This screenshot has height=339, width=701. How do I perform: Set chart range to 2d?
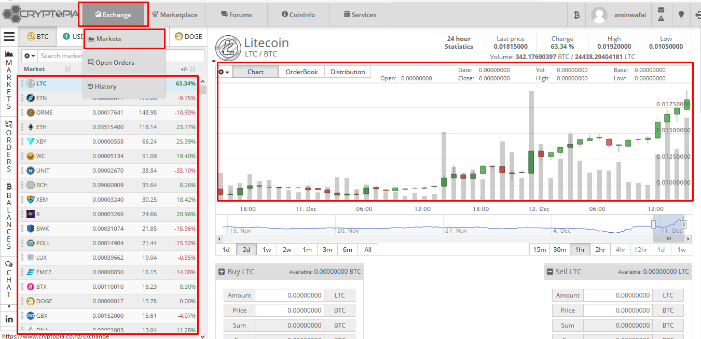(246, 250)
